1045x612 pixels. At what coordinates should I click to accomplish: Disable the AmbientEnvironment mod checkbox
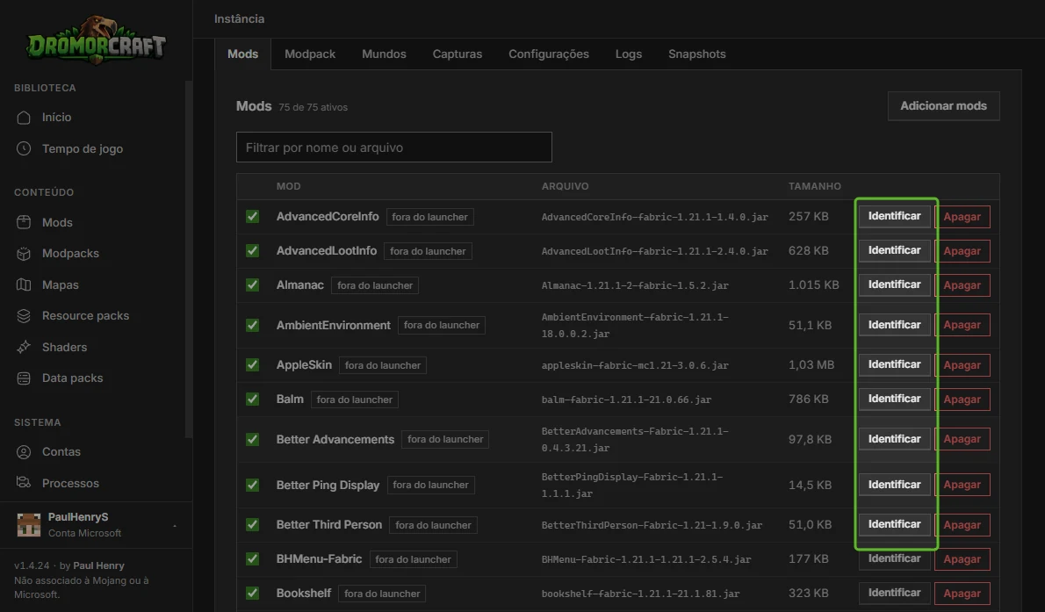(253, 326)
